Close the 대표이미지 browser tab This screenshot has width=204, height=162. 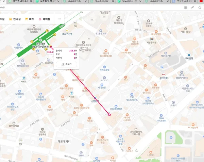pyautogui.click(x=140, y=1)
